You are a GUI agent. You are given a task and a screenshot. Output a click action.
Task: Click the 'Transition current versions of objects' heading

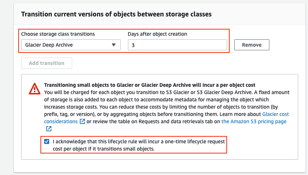pos(116,14)
